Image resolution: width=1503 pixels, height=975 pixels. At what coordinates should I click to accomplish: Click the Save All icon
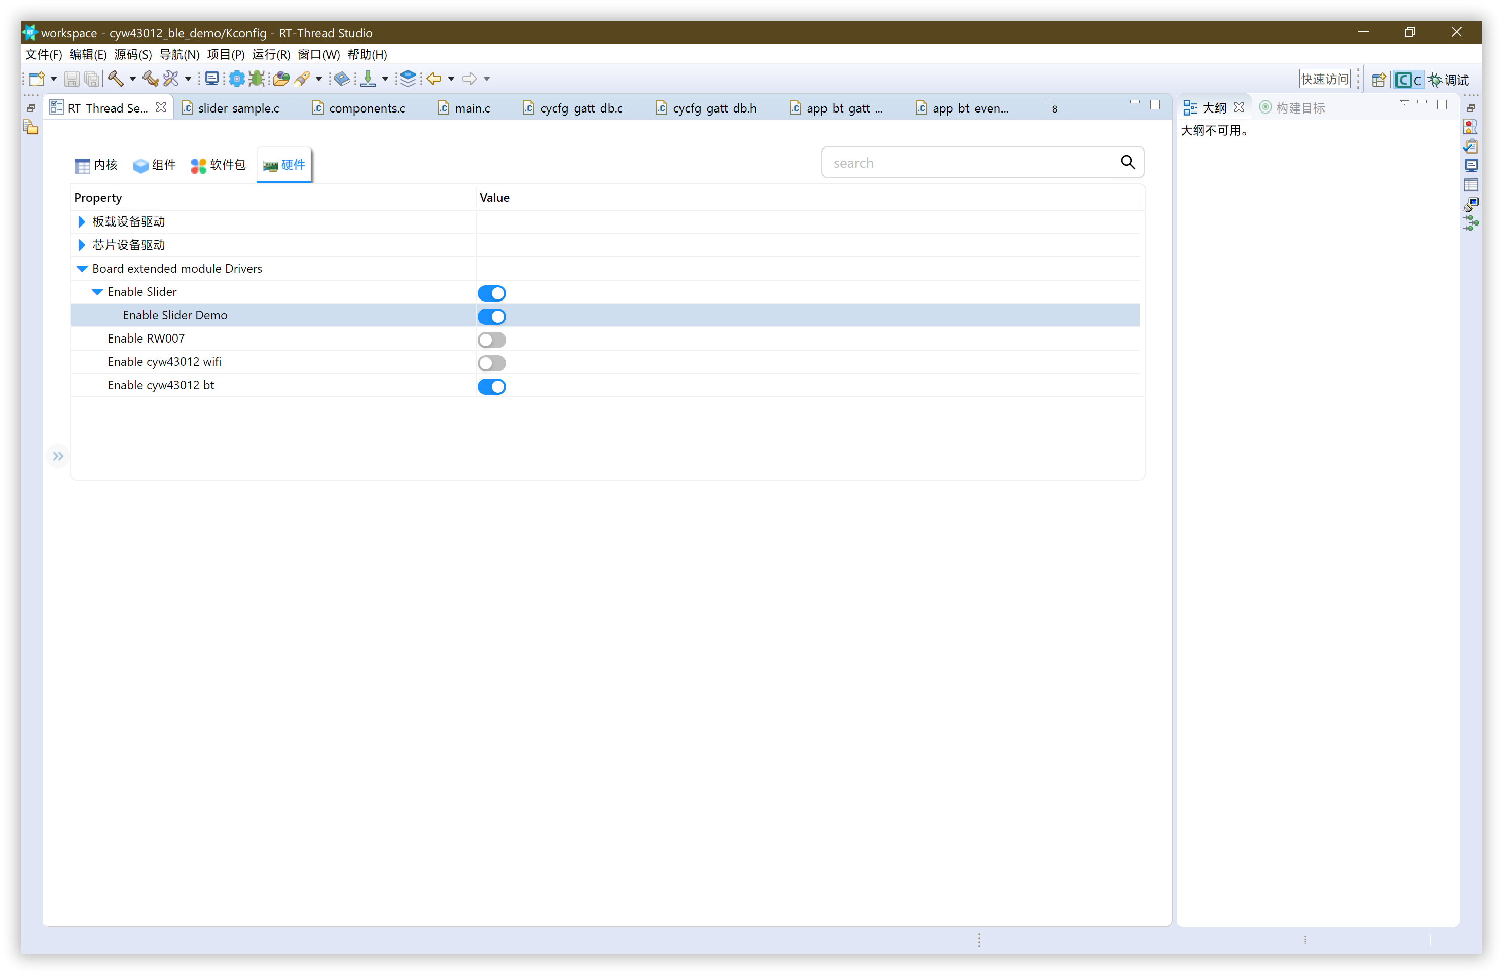[92, 79]
